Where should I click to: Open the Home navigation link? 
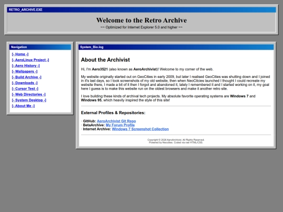(20, 54)
